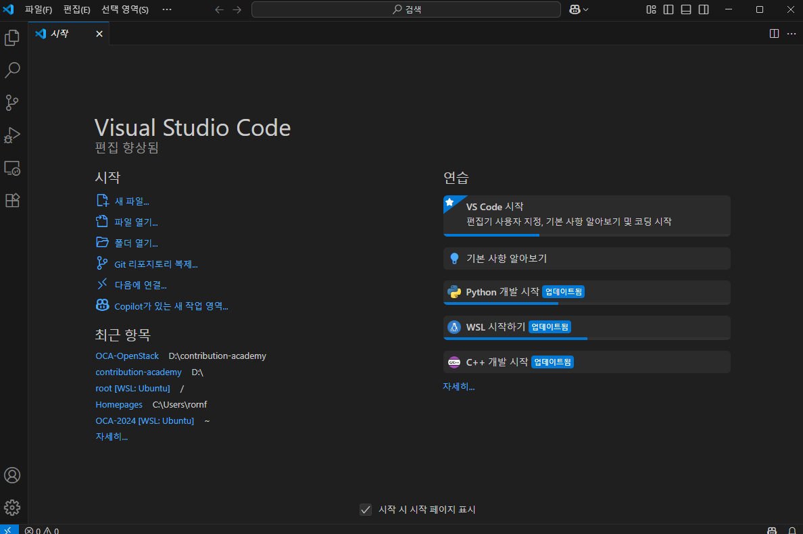
Task: Open recent OCA-2024 [WSL: Ubuntu]
Action: click(145, 421)
